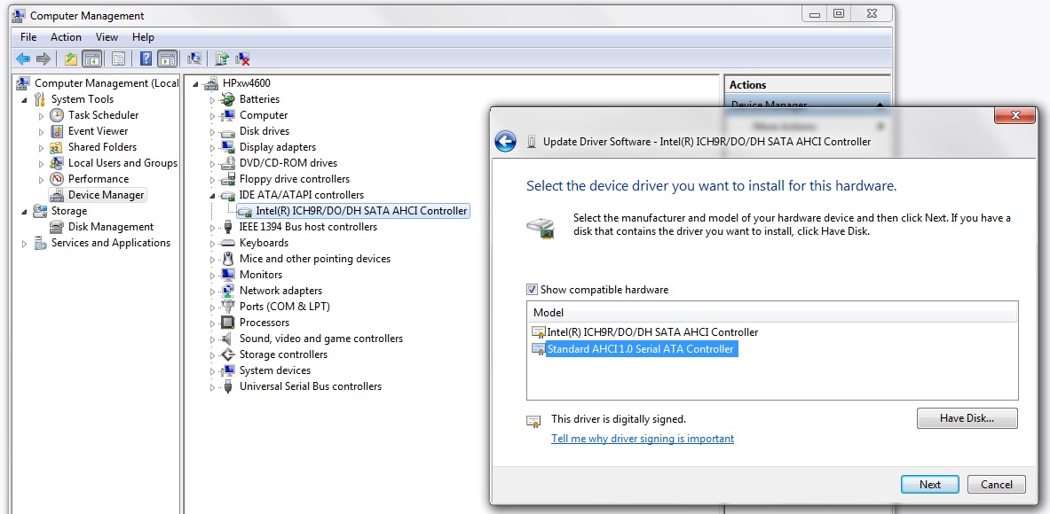Click the Model column header

pyautogui.click(x=772, y=312)
